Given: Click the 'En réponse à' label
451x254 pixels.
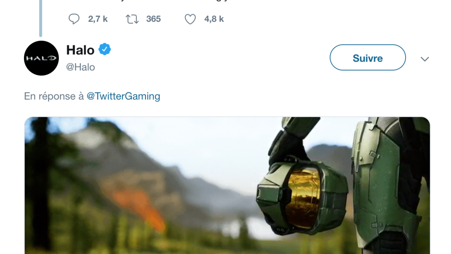Looking at the screenshot, I should tap(54, 96).
